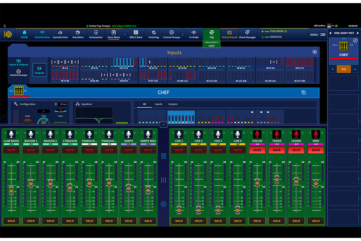Click the TENOR channel fader knob
The image size is (361, 241).
(277, 179)
